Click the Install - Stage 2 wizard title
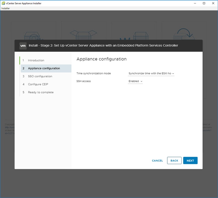Screen dimensions: 218x198 (x=103, y=46)
